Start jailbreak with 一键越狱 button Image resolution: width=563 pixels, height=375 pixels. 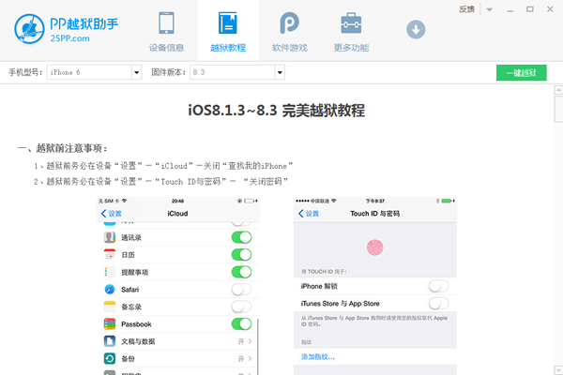(x=522, y=73)
